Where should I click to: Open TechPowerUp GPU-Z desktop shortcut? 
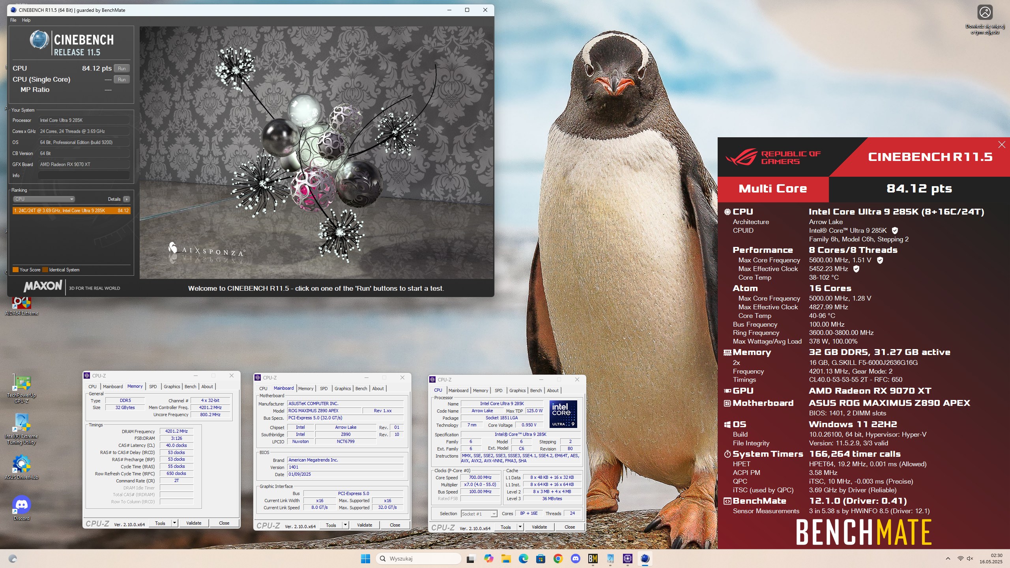click(x=22, y=389)
